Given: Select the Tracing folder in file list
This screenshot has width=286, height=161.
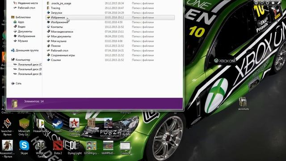Looking at the screenshot, I should point(110,8).
